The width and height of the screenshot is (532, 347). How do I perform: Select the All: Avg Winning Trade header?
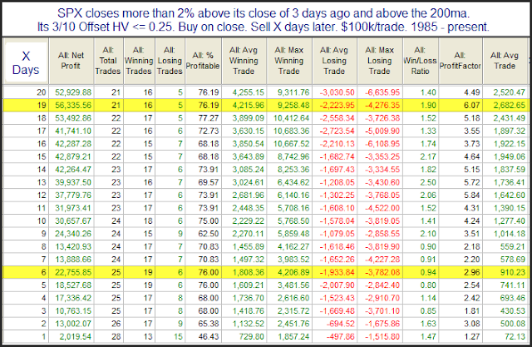click(244, 61)
